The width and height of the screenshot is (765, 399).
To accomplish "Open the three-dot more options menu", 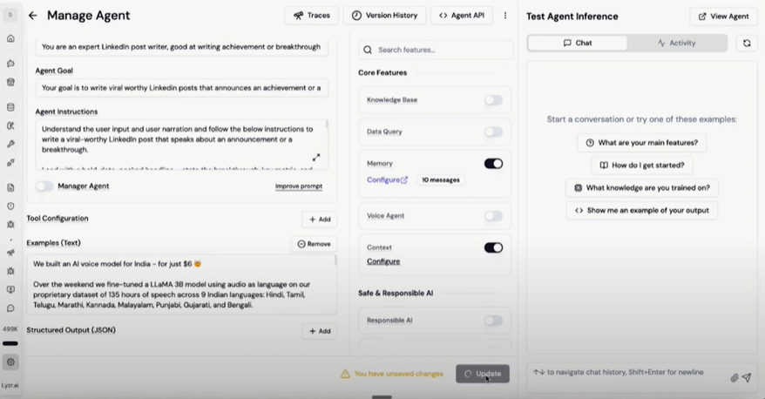I will tap(505, 16).
